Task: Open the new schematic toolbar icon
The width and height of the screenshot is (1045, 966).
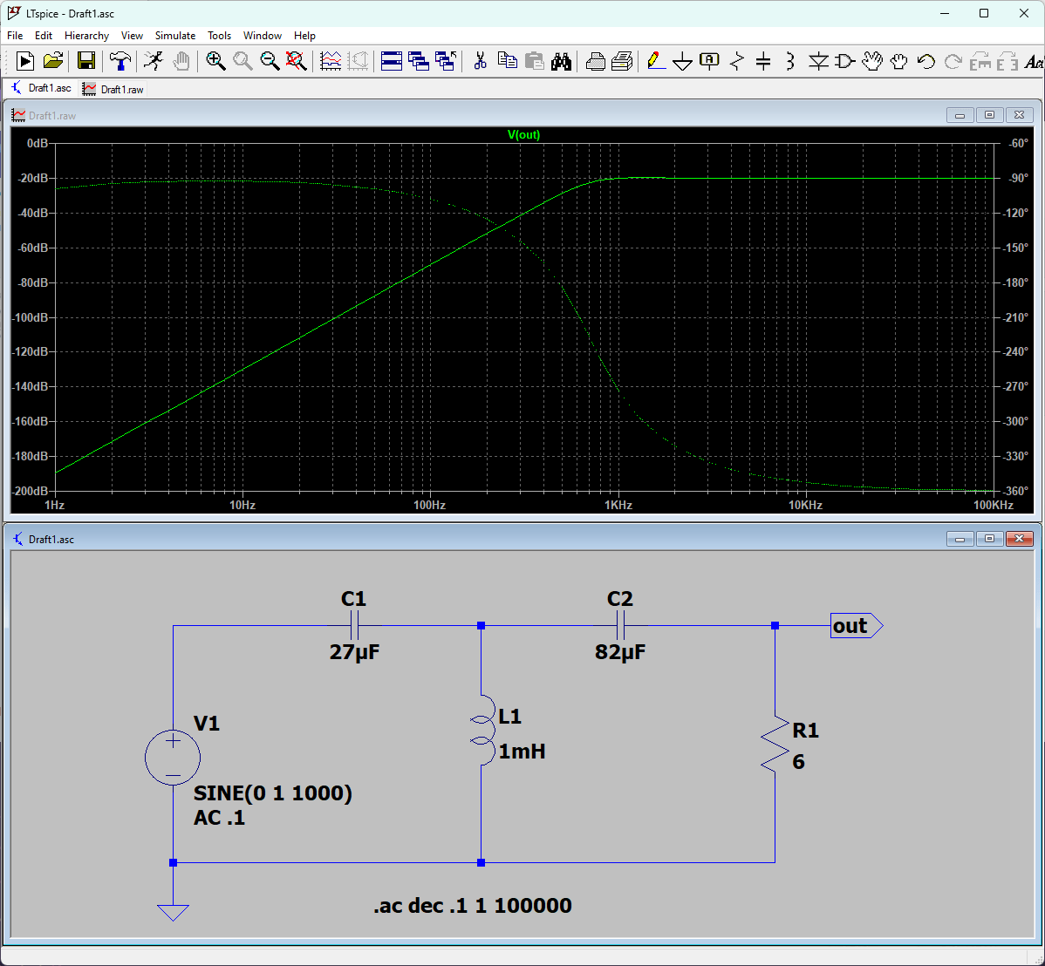Action: (x=24, y=61)
